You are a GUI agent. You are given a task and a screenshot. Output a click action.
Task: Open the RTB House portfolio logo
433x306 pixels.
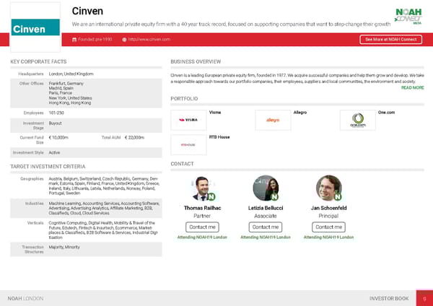tap(188, 144)
